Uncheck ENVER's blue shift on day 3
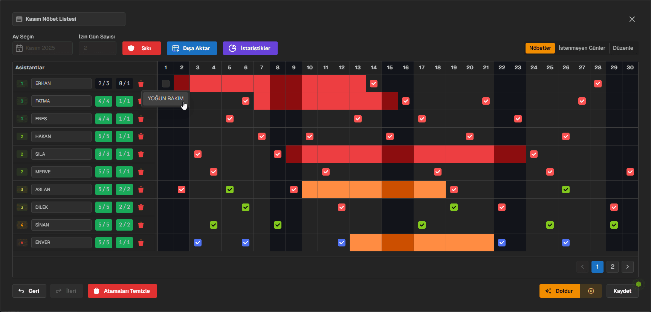This screenshot has height=312, width=651. [198, 243]
